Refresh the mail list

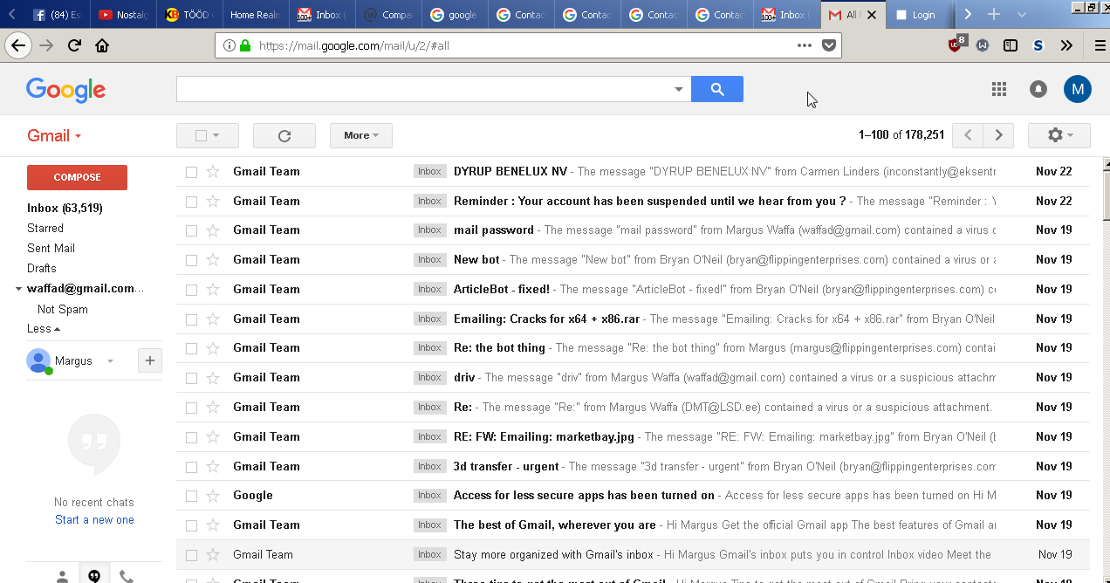pyautogui.click(x=284, y=135)
